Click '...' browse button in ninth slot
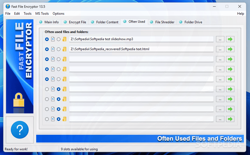Screen dimensions: 250x155 click(x=220, y=119)
